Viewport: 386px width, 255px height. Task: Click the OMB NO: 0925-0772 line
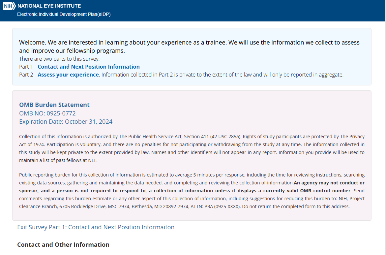(47, 113)
